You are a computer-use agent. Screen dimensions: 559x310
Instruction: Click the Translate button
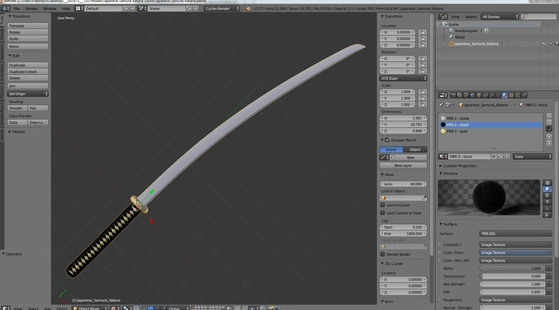[28, 26]
